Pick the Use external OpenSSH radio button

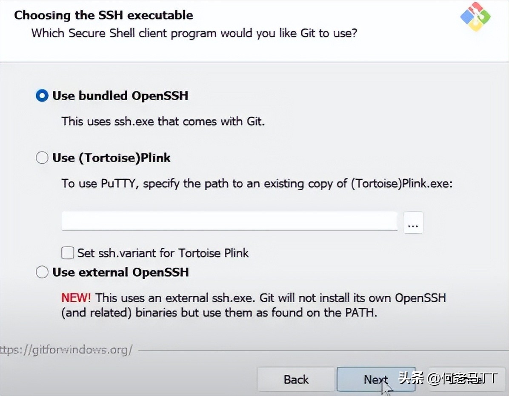pyautogui.click(x=42, y=272)
